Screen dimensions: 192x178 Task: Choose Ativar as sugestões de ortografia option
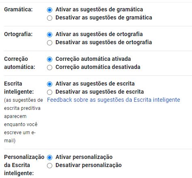49,34
